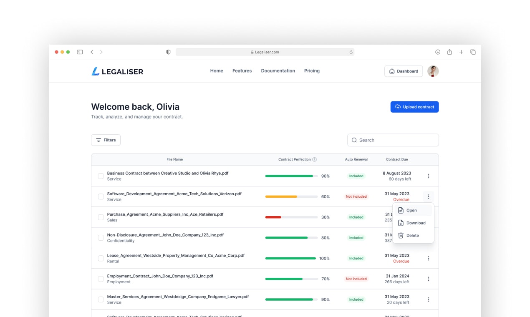Open the privacy shield icon
530x317 pixels.
(x=168, y=52)
